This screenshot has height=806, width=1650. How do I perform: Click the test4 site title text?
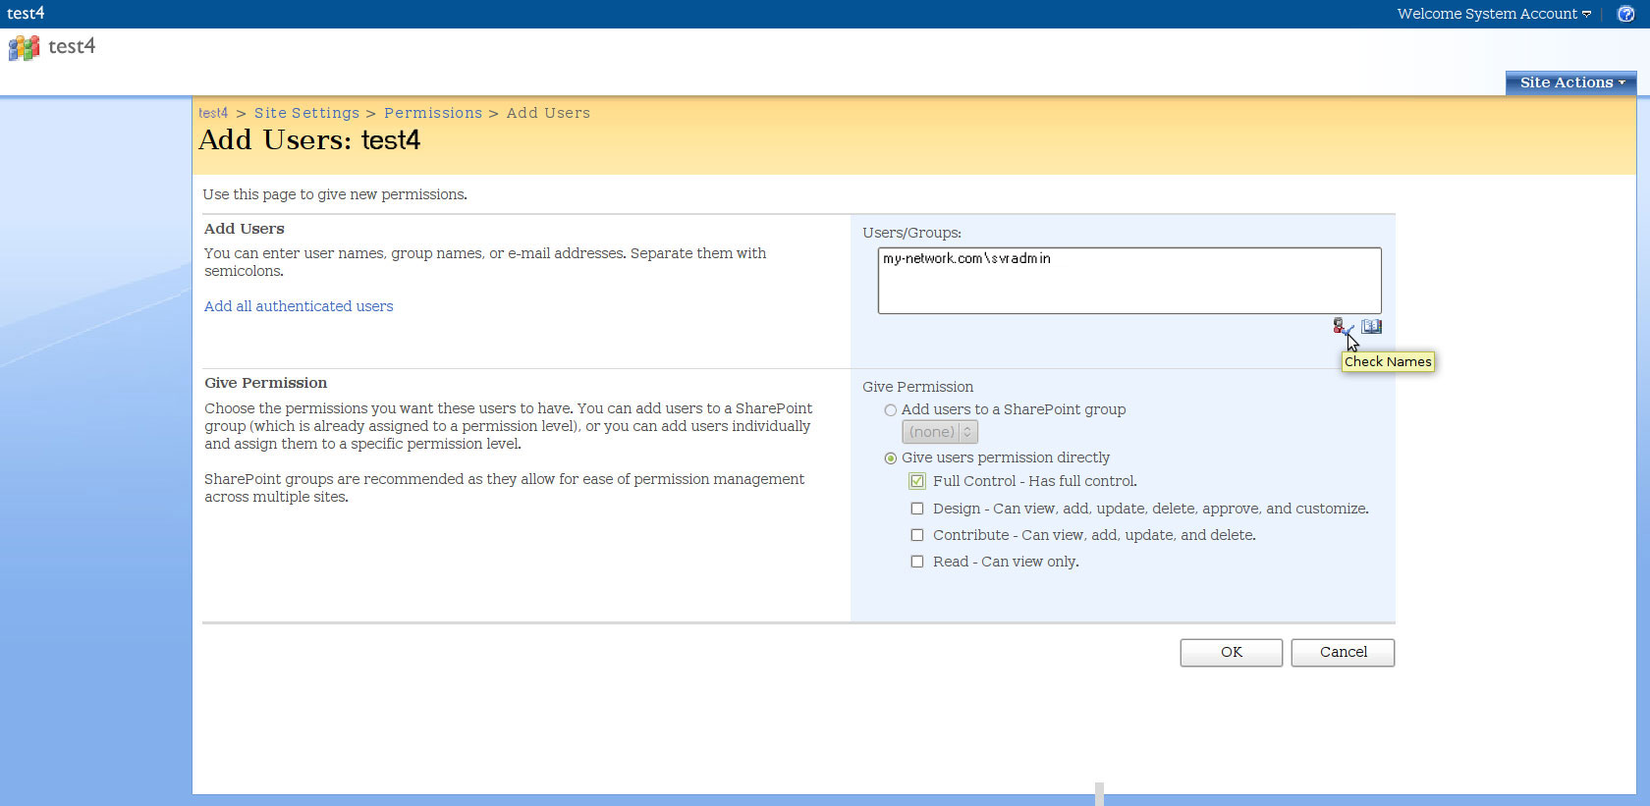tap(72, 46)
